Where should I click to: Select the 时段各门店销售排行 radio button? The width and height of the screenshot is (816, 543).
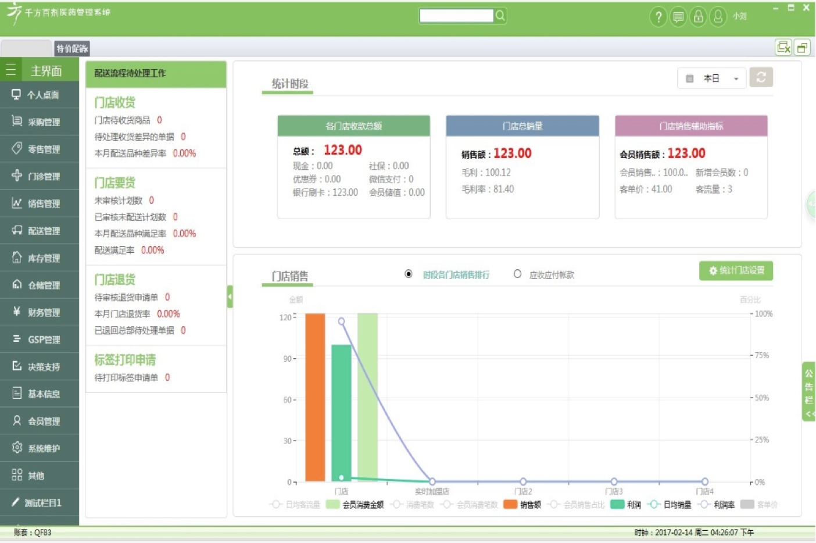[x=409, y=274]
